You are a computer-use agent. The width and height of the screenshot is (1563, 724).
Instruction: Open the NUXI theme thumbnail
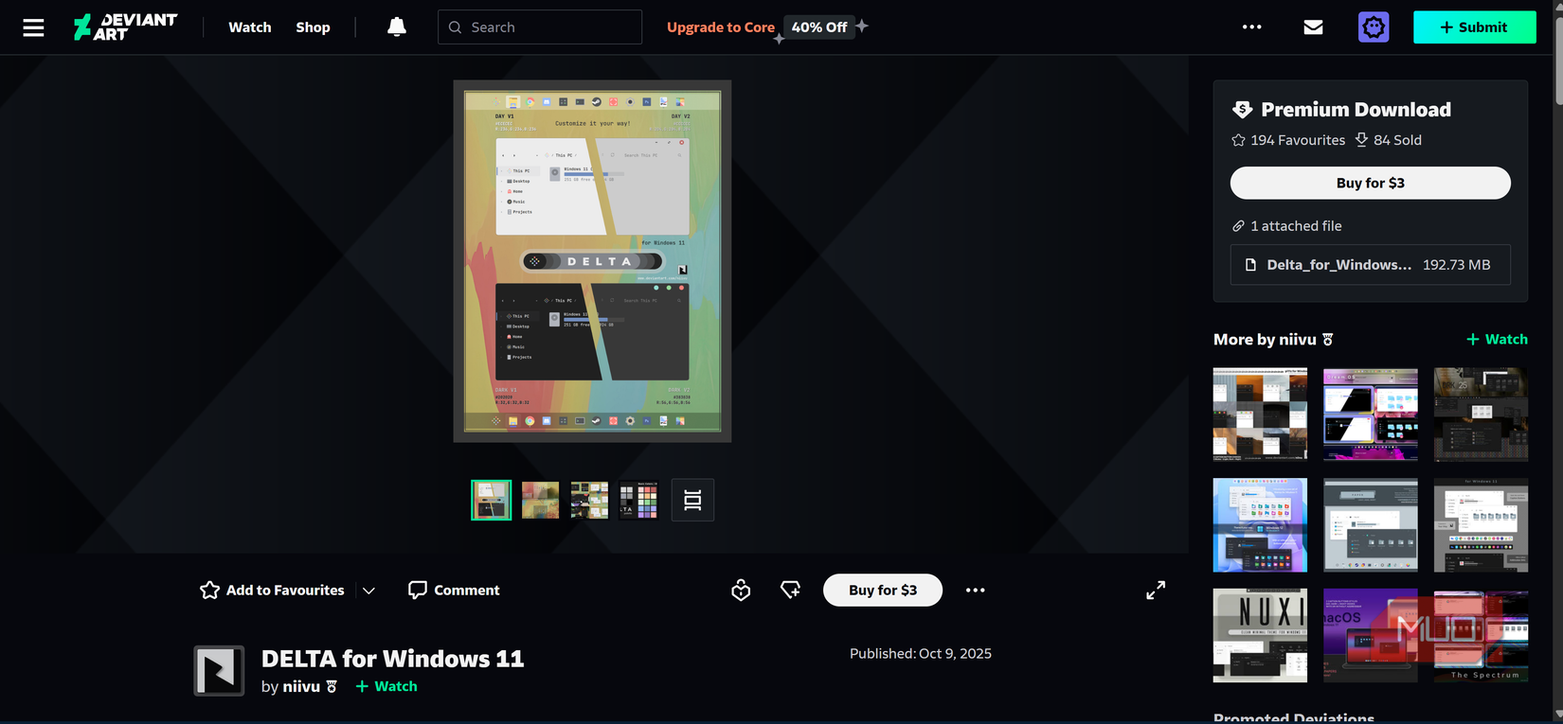pyautogui.click(x=1260, y=635)
